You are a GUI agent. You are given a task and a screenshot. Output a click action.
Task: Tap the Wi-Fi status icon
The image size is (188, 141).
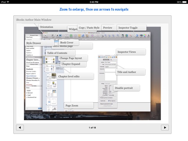point(8,2)
